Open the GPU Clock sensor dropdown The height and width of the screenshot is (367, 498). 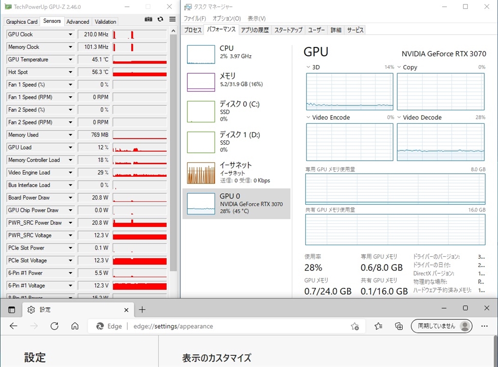(71, 34)
